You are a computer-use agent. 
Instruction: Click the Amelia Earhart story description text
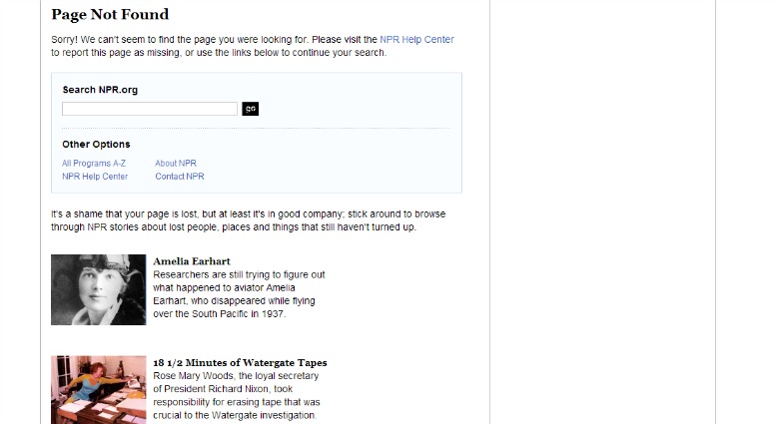coord(239,294)
